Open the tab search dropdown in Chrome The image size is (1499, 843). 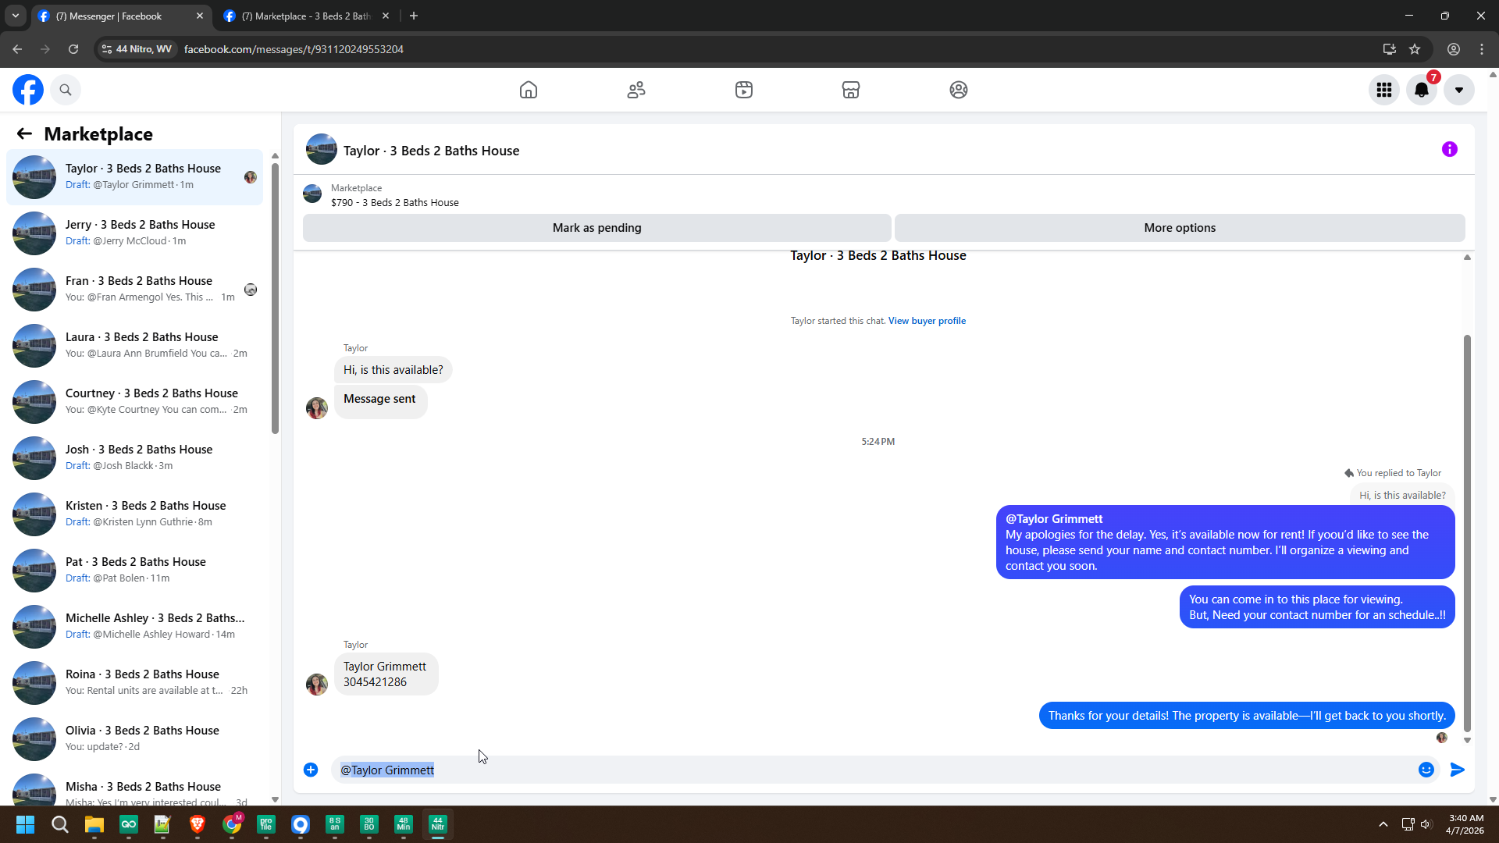[x=16, y=16]
